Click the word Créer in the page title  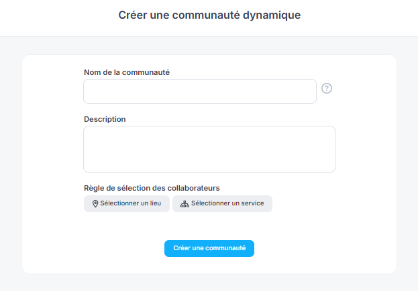132,15
